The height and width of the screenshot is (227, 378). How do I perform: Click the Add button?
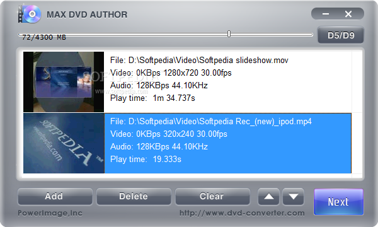click(55, 196)
